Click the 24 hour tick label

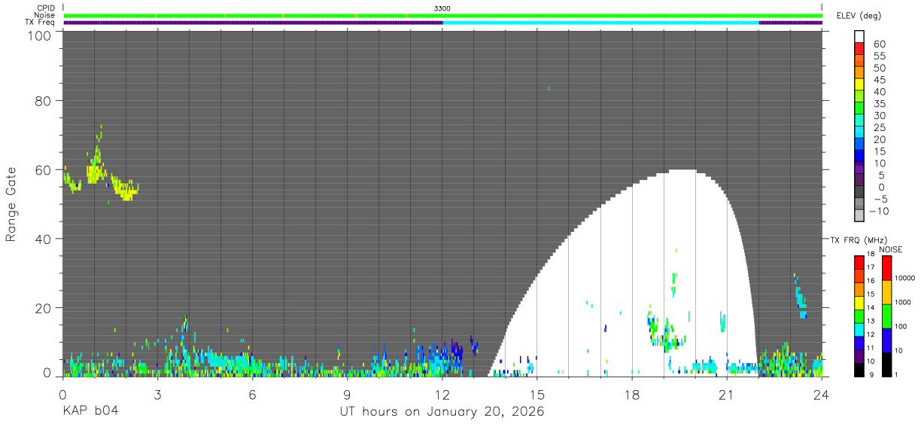click(x=822, y=394)
